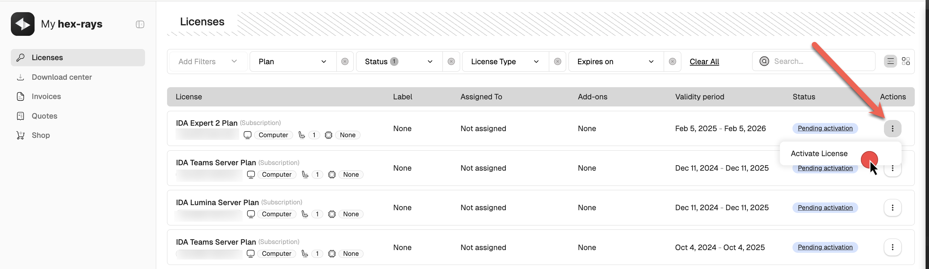Screen dimensions: 929x269
Task: Click the Add-ons column header
Action: coord(593,97)
